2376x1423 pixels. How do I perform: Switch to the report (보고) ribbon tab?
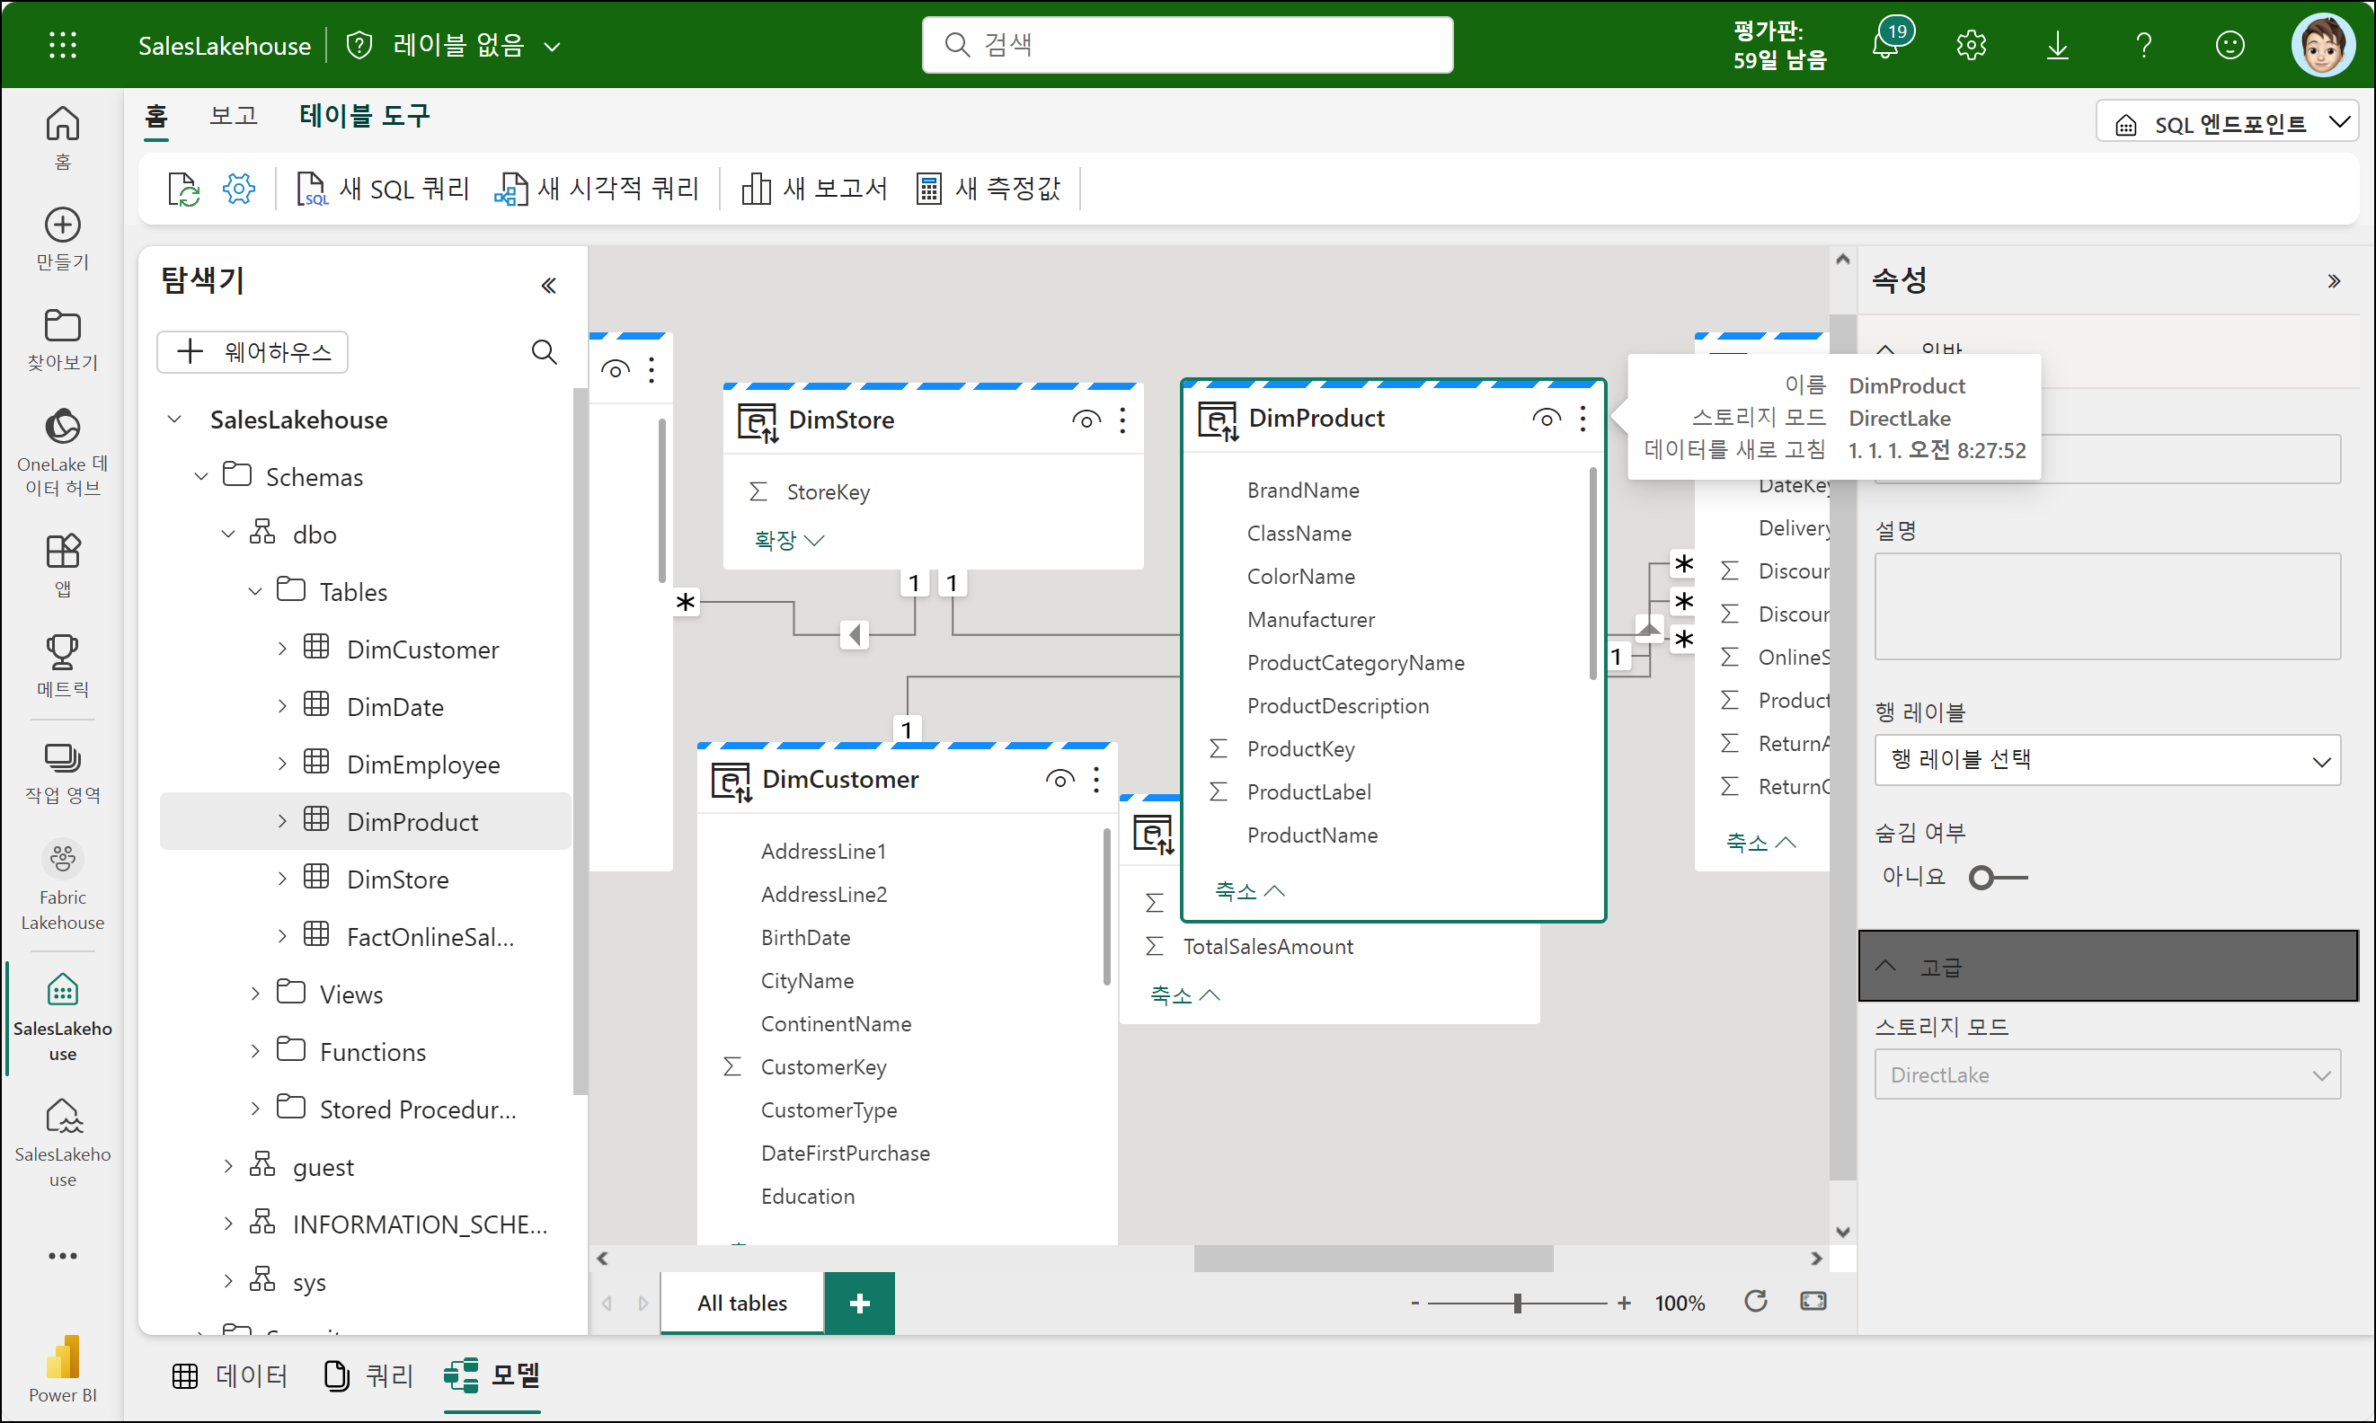233,116
